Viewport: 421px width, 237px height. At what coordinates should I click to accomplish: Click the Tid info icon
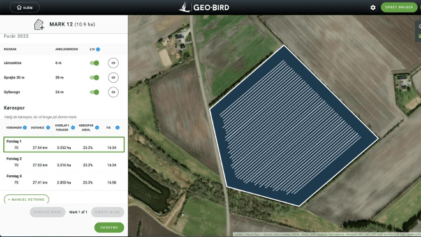[117, 127]
